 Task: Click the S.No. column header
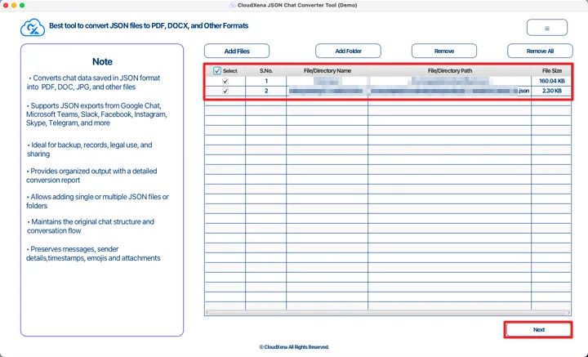[x=266, y=71]
